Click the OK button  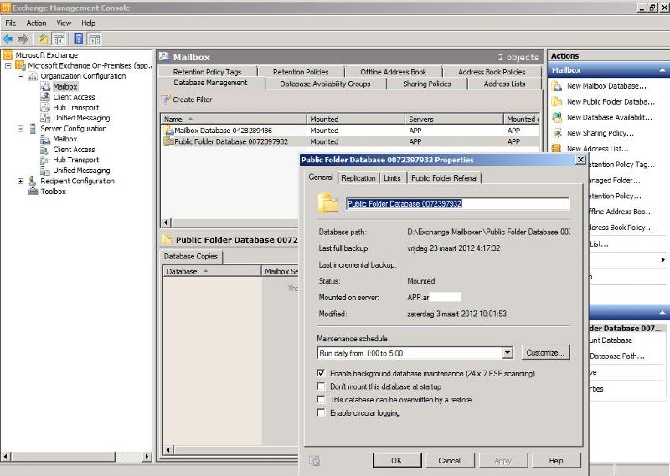tap(397, 461)
